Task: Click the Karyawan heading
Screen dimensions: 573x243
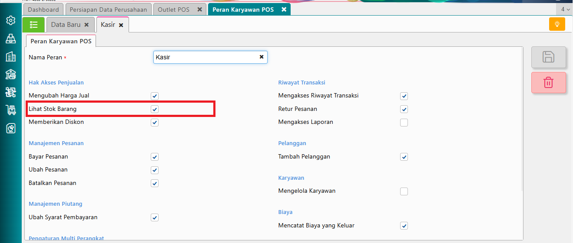Action: (x=291, y=178)
